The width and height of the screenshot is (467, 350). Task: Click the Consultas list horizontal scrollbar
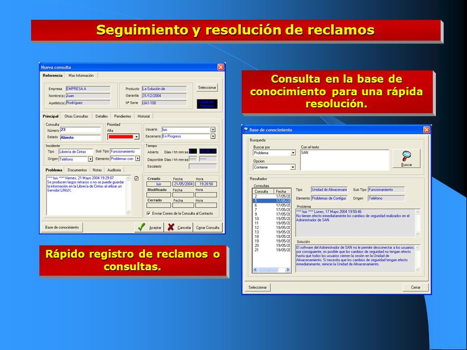pyautogui.click(x=271, y=270)
